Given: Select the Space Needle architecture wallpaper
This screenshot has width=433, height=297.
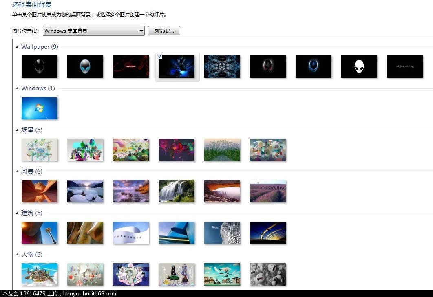Looking at the screenshot, I should 40,233.
